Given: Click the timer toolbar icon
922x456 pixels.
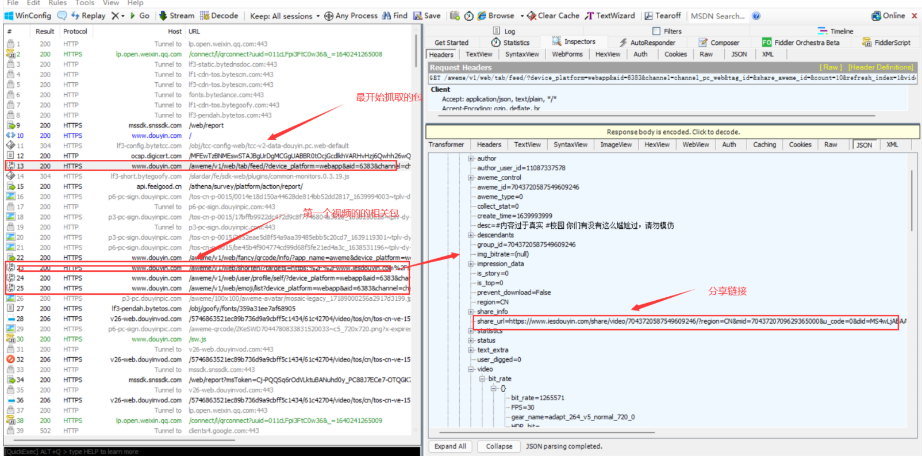Looking at the screenshot, I should pyautogui.click(x=469, y=16).
